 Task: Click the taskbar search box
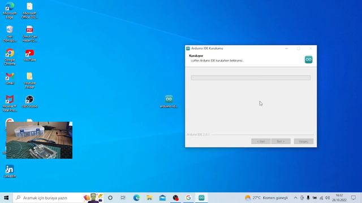pos(58,198)
